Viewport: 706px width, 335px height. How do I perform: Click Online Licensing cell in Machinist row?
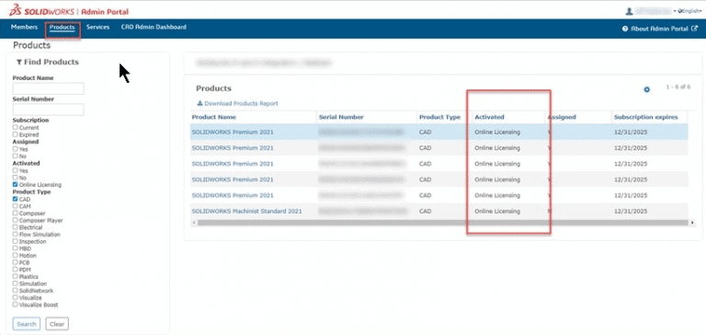click(x=497, y=211)
